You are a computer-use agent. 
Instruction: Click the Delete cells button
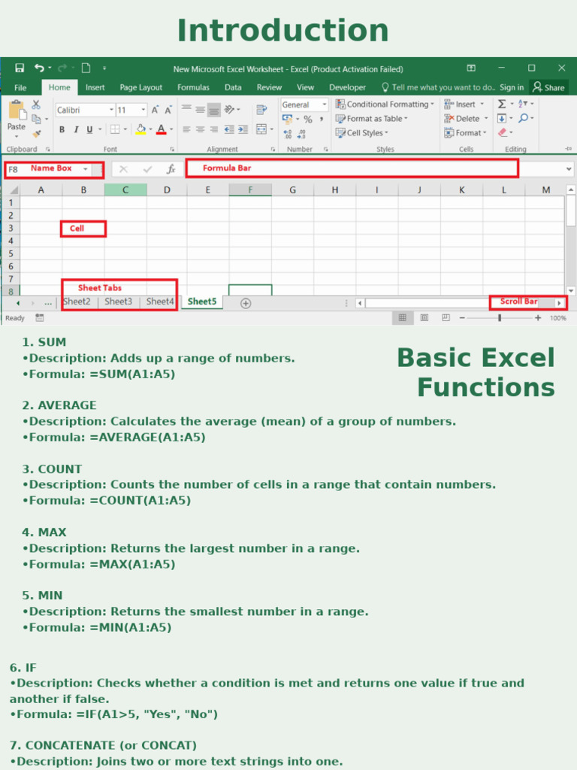coord(466,118)
